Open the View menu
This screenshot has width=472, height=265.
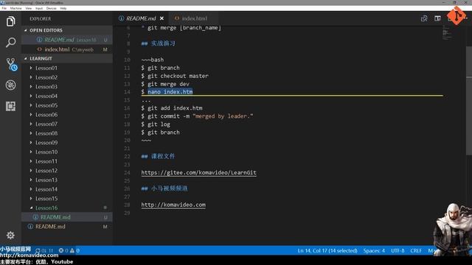pos(29,8)
